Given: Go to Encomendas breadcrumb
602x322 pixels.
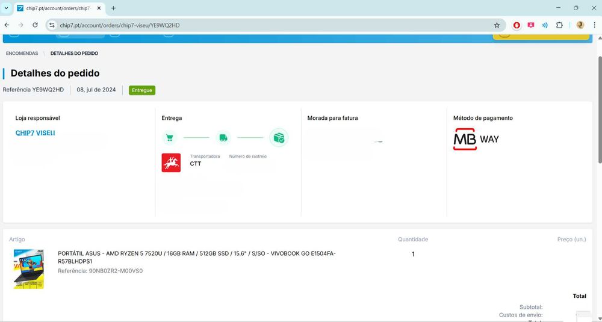Looking at the screenshot, I should click(22, 54).
